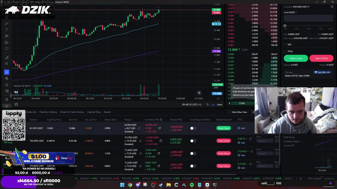Viewport: 337px width, 189px height.
Task: Click Get 50% Off fee link
Action: pyautogui.click(x=323, y=72)
